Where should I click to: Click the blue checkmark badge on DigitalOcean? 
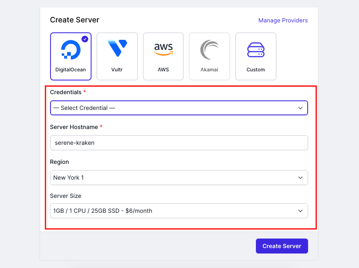click(85, 39)
